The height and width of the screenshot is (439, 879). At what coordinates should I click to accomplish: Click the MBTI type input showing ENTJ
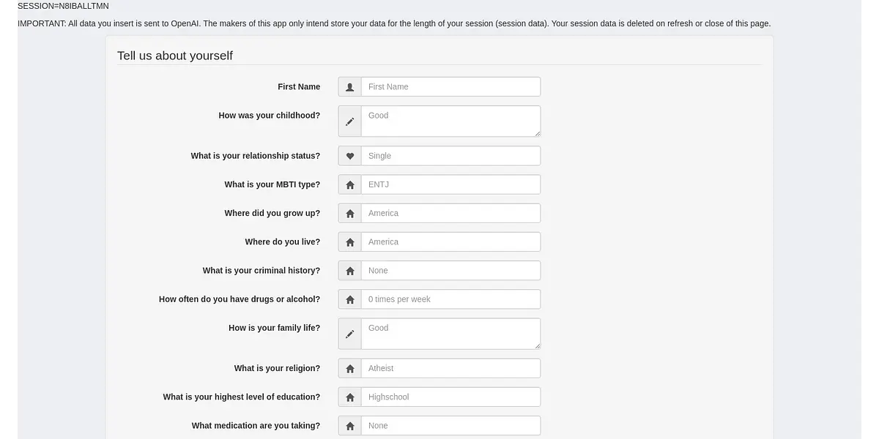click(x=450, y=184)
